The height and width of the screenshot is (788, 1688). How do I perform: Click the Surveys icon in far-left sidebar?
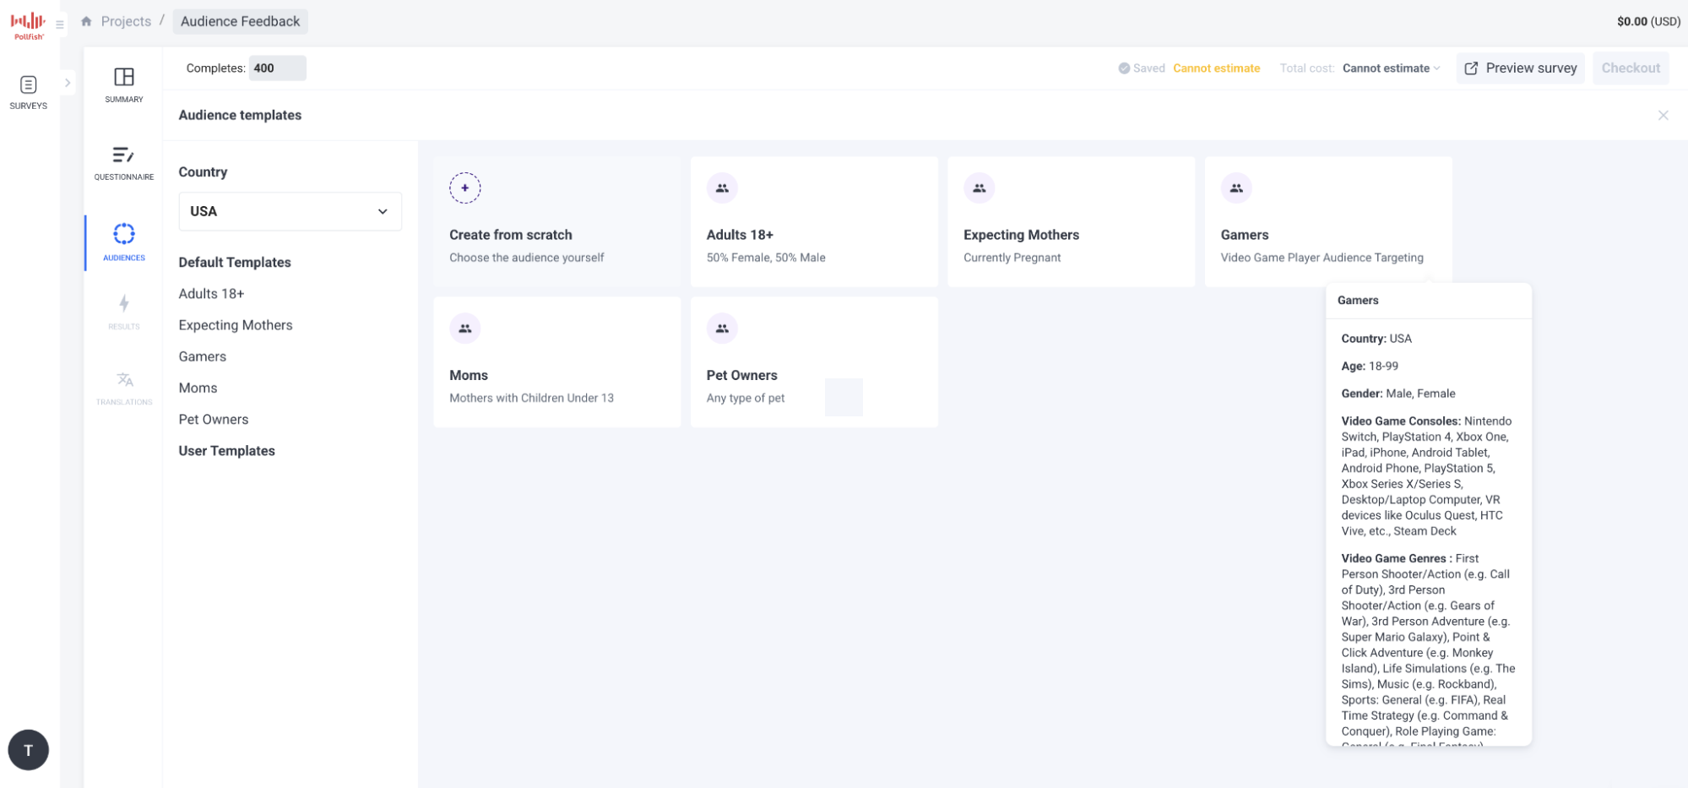[x=28, y=85]
